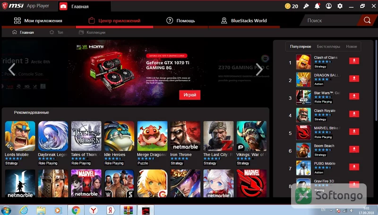Click the sidebar vertical scrollbar
This screenshot has width=378, height=215.
[x=376, y=81]
